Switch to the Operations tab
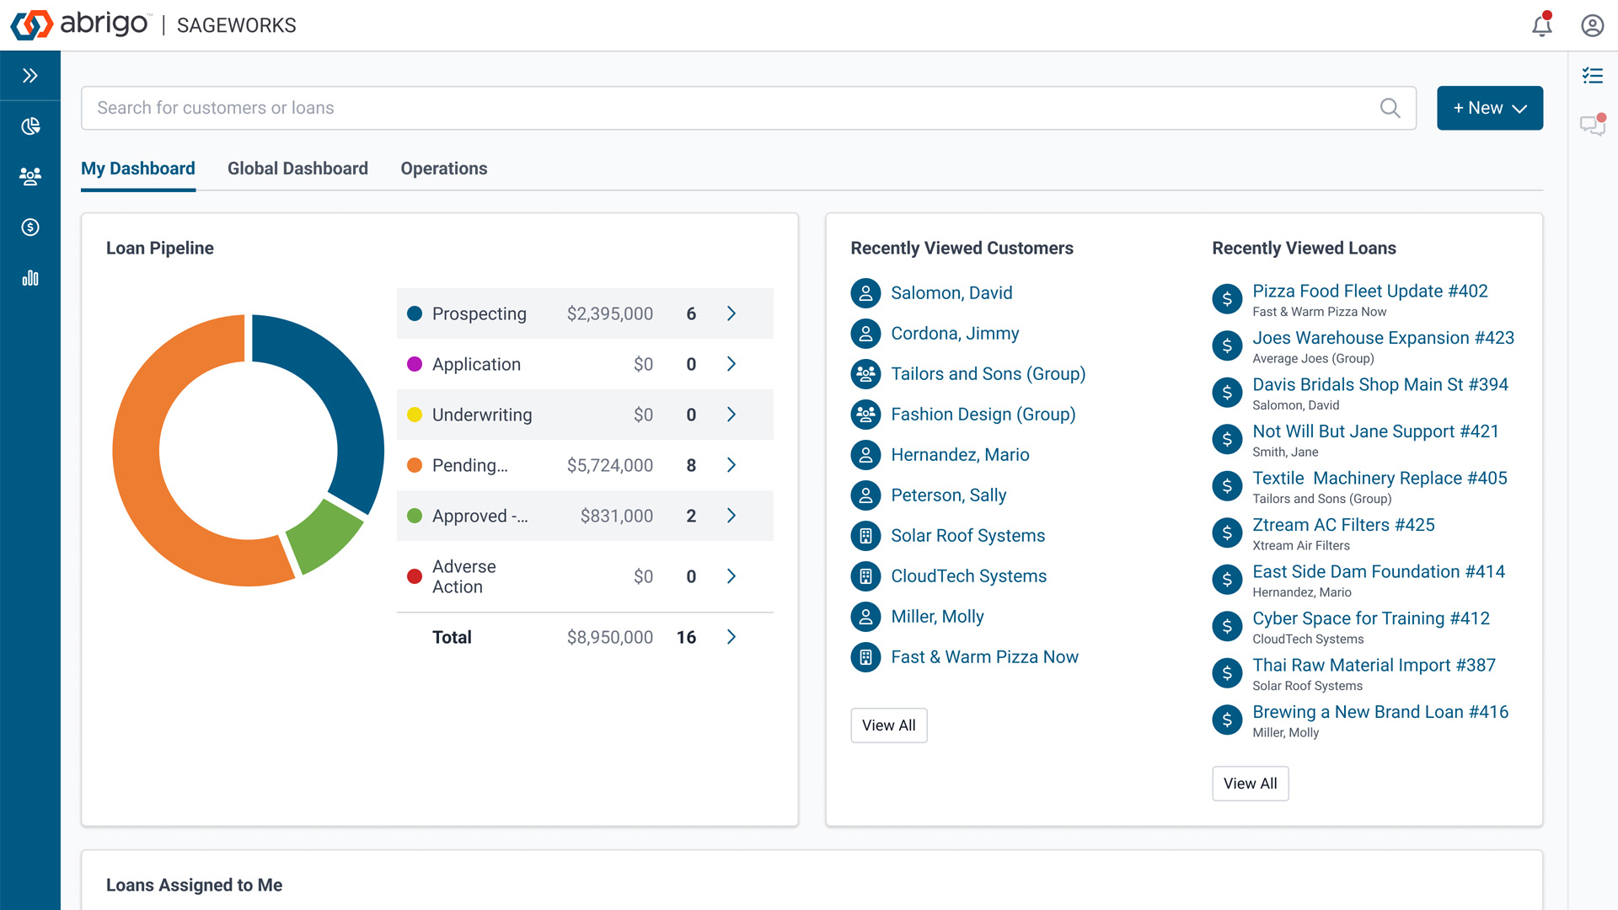1618x910 pixels. (443, 169)
